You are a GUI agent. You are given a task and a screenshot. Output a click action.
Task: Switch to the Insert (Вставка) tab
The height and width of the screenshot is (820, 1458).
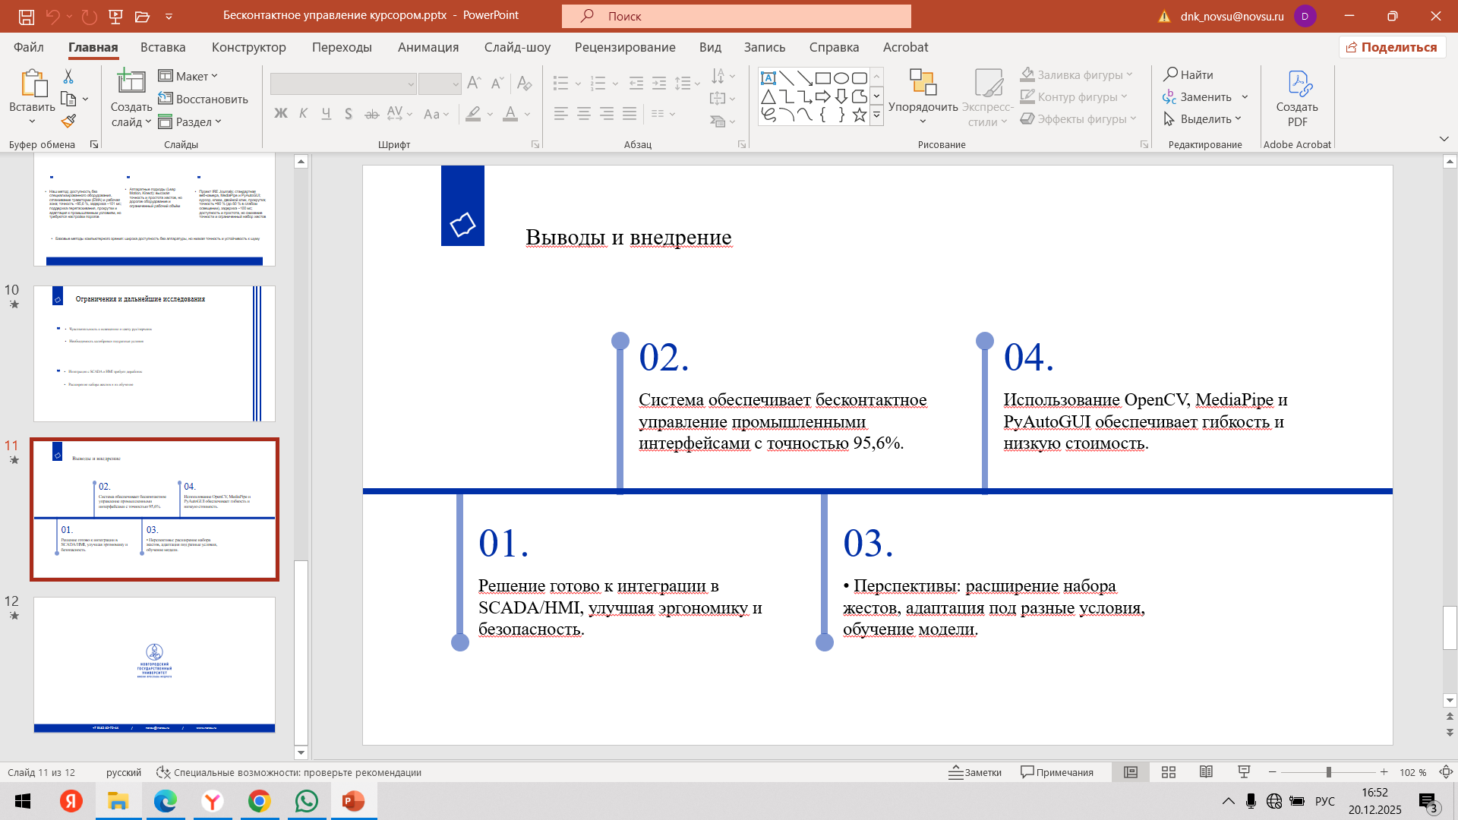[163, 47]
